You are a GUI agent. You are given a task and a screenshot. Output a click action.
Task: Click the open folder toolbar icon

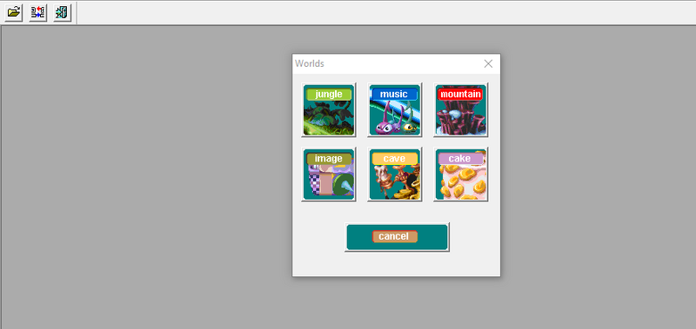click(14, 12)
